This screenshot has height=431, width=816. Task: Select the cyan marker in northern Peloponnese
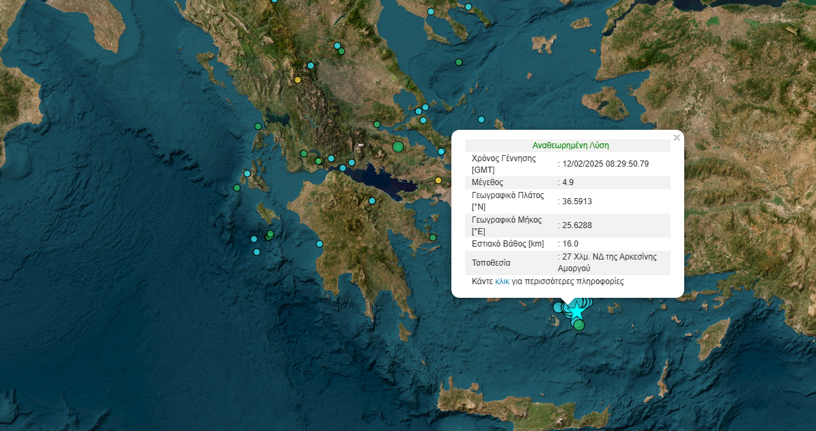(372, 201)
